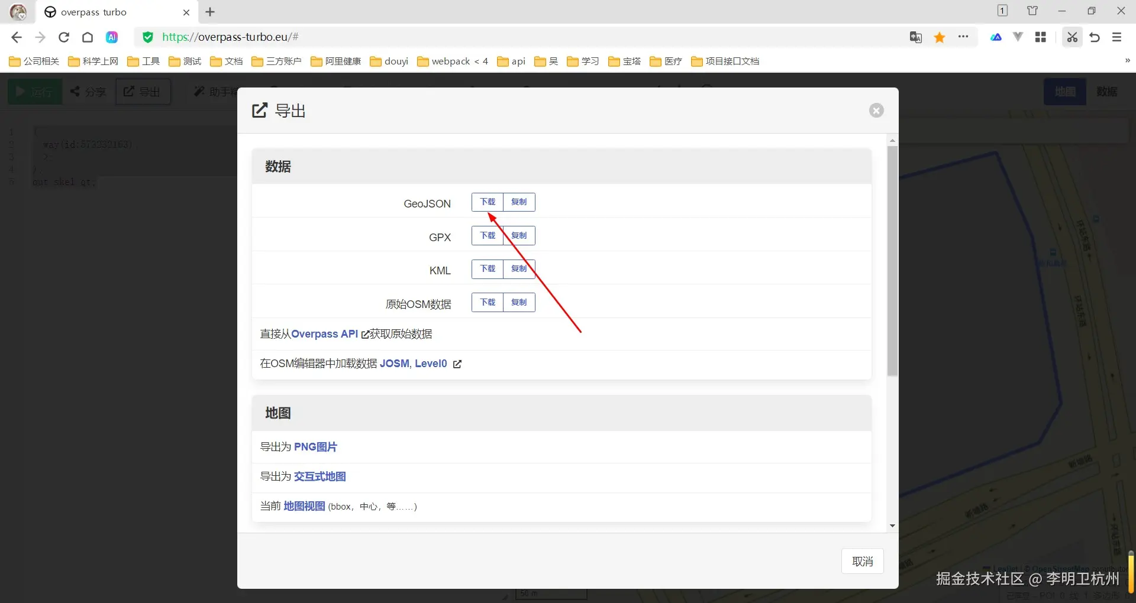The image size is (1136, 603).
Task: Copy the raw OSM data (原始OSM数据)
Action: coord(519,303)
